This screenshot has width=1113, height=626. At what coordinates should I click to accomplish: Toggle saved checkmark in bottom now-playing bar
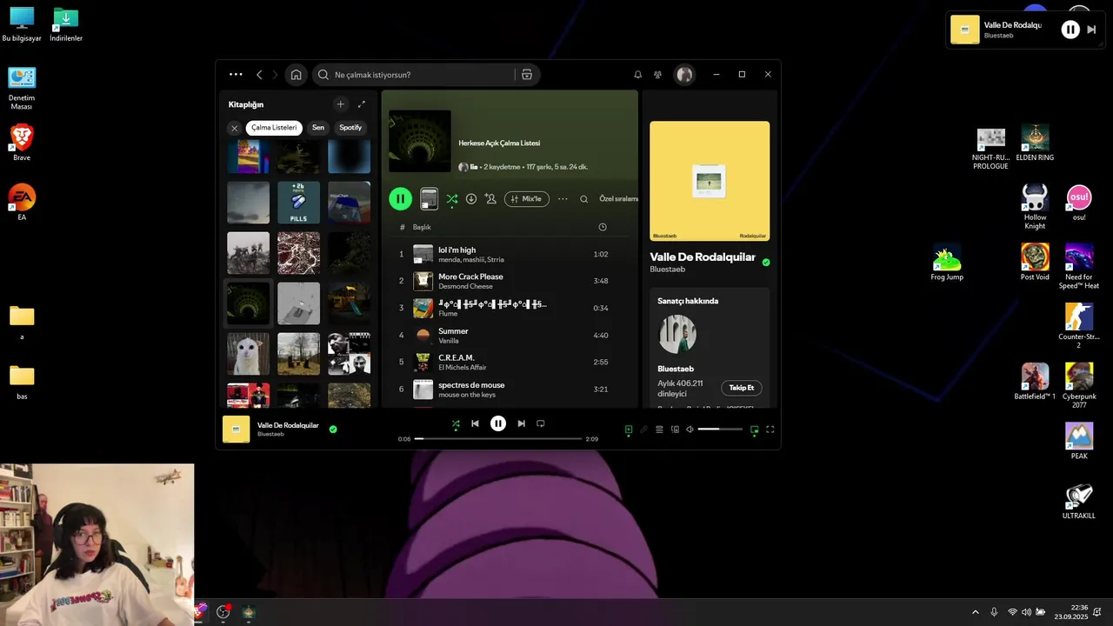[x=333, y=429]
